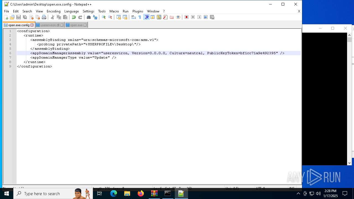
Task: Close the userenviron.dll tab
Action: (x=62, y=25)
